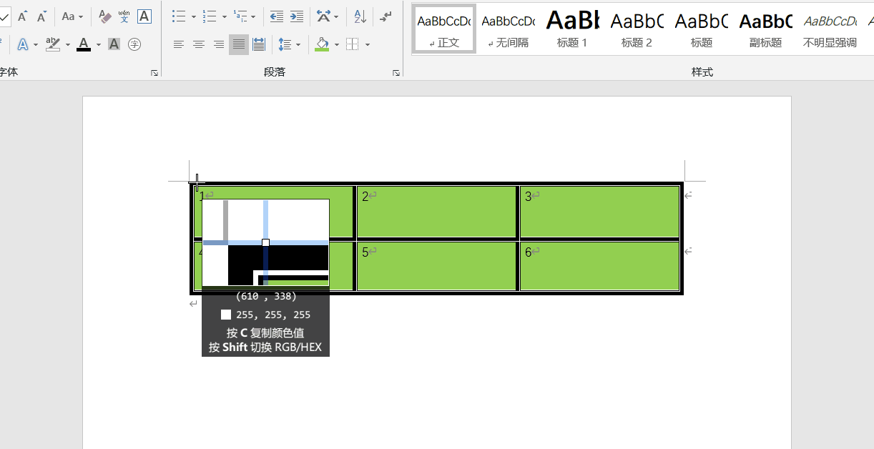
Task: Open the Change Case Aa dropdown
Action: coord(72,16)
